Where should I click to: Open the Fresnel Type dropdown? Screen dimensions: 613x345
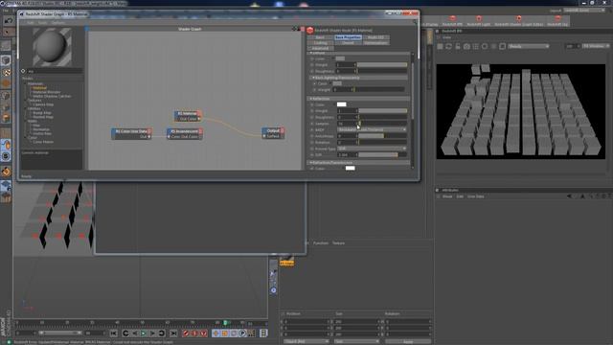coord(372,149)
